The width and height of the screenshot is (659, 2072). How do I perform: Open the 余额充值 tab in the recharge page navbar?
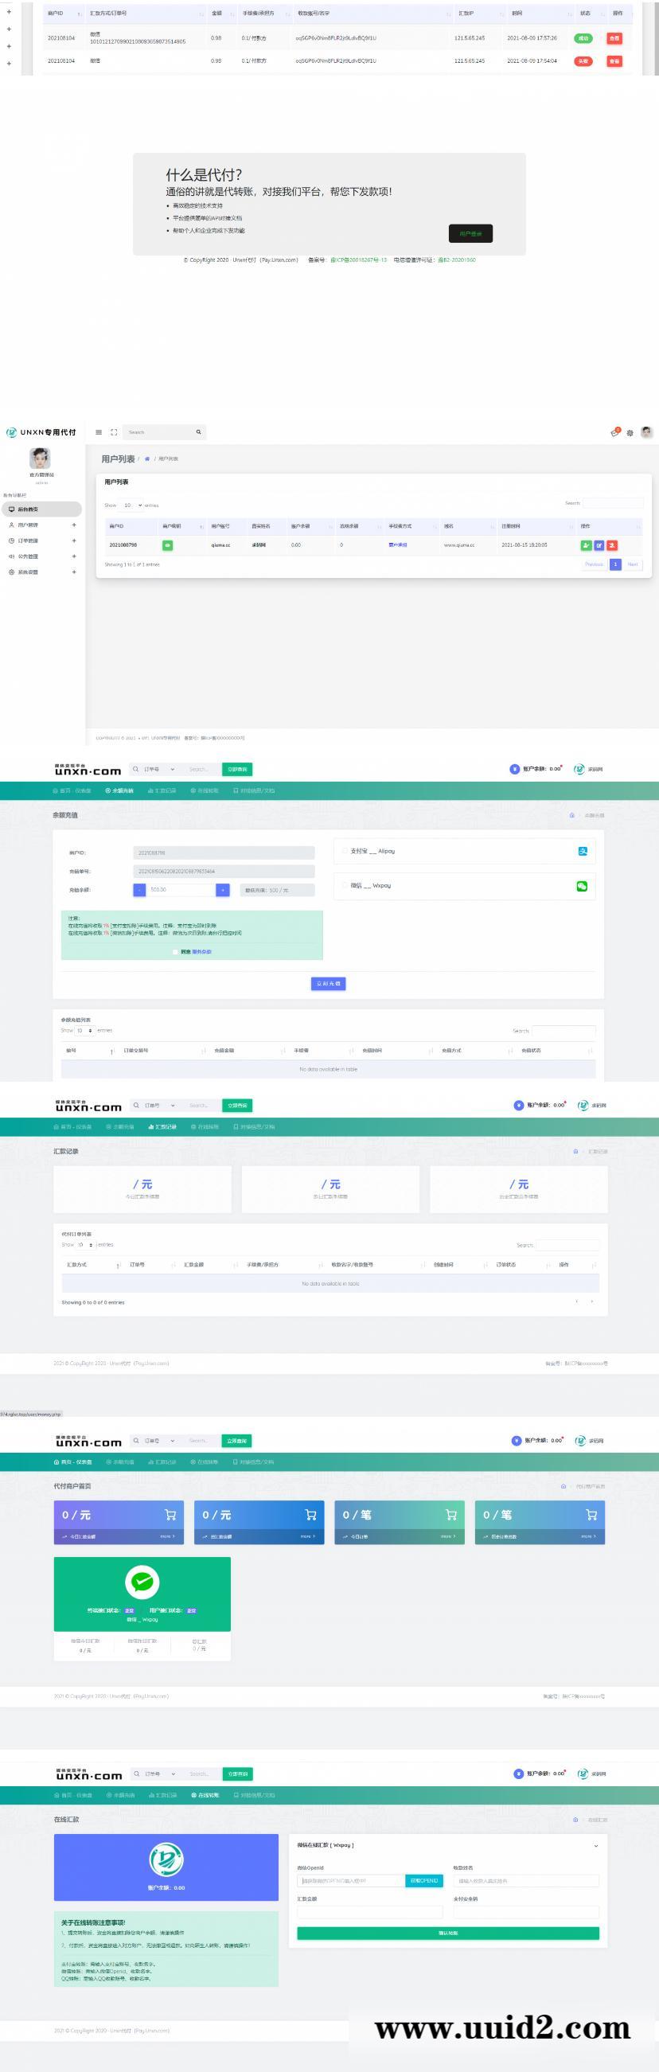[120, 790]
